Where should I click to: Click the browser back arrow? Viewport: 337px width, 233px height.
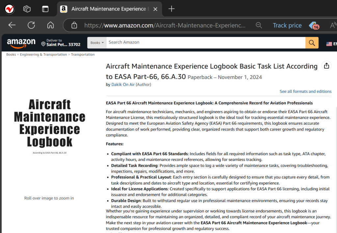point(12,25)
